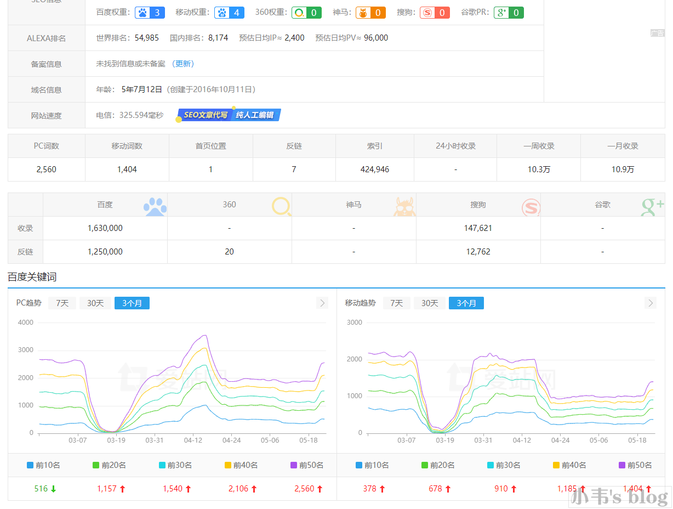Click the Baidu weight paw badge icon
Image resolution: width=673 pixels, height=509 pixels.
coord(150,13)
